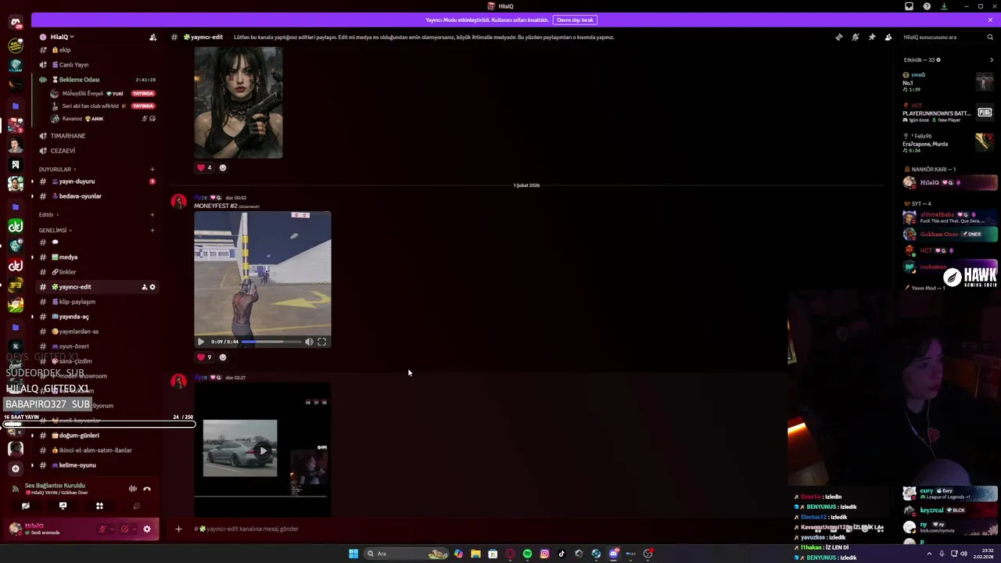This screenshot has width=1001, height=563.
Task: Open the dark-haired woman portrait image
Action: coord(239,102)
